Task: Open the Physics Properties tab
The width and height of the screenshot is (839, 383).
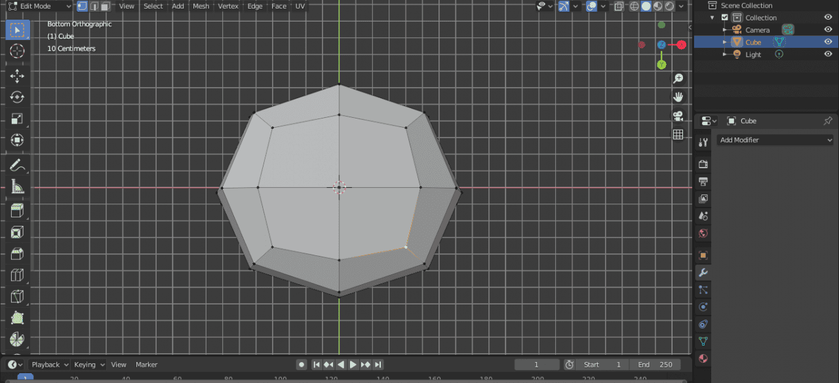Action: coord(703,306)
